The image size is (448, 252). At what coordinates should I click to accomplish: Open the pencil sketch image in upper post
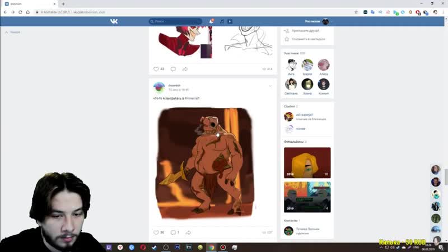point(249,41)
